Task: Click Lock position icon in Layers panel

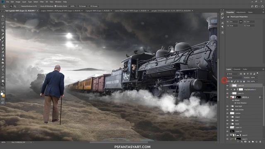Action: tap(238, 82)
